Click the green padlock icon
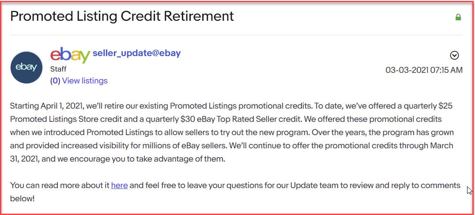The height and width of the screenshot is (215, 475). coord(458,17)
